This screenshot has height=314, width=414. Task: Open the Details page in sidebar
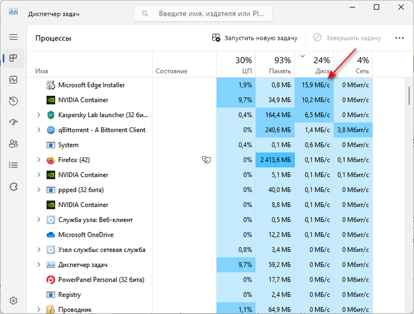pyautogui.click(x=13, y=165)
